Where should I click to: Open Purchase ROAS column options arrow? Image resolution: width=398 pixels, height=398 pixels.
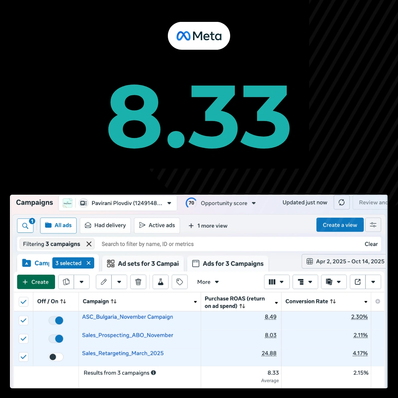pos(276,303)
